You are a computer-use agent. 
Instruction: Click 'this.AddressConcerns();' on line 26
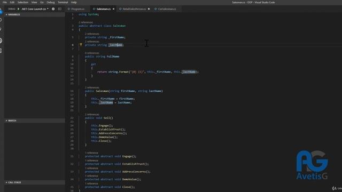[109, 133]
